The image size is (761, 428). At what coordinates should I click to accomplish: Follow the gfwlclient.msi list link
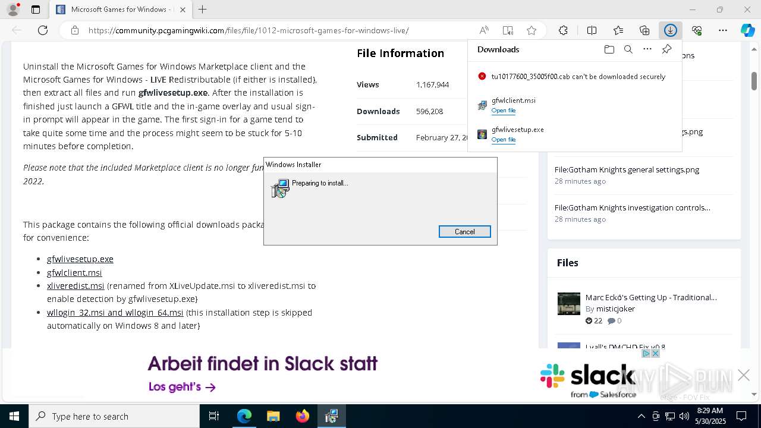point(74,273)
